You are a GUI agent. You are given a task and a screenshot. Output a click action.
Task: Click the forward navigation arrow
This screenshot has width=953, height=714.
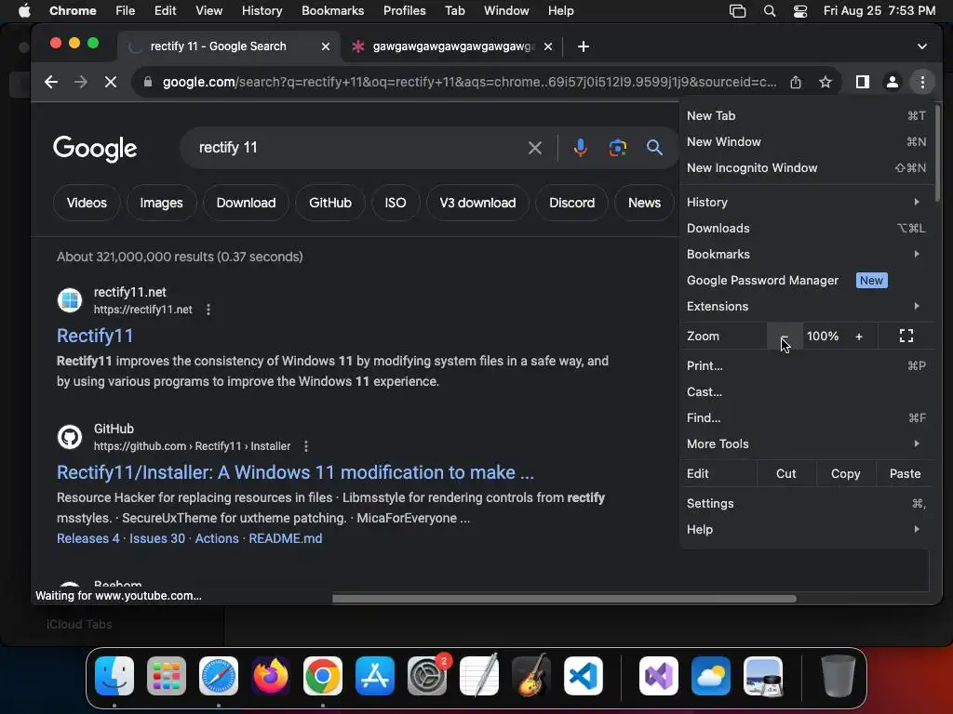click(x=81, y=82)
